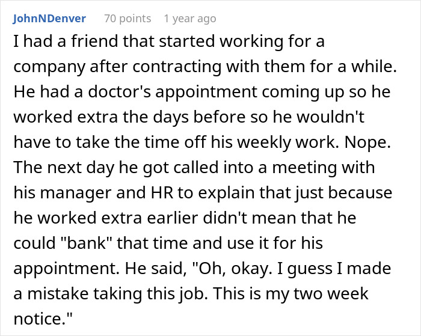Viewport: 421px width, 336px height.
Task: Click the '1 year ago' timestamp
Action: coord(189,19)
